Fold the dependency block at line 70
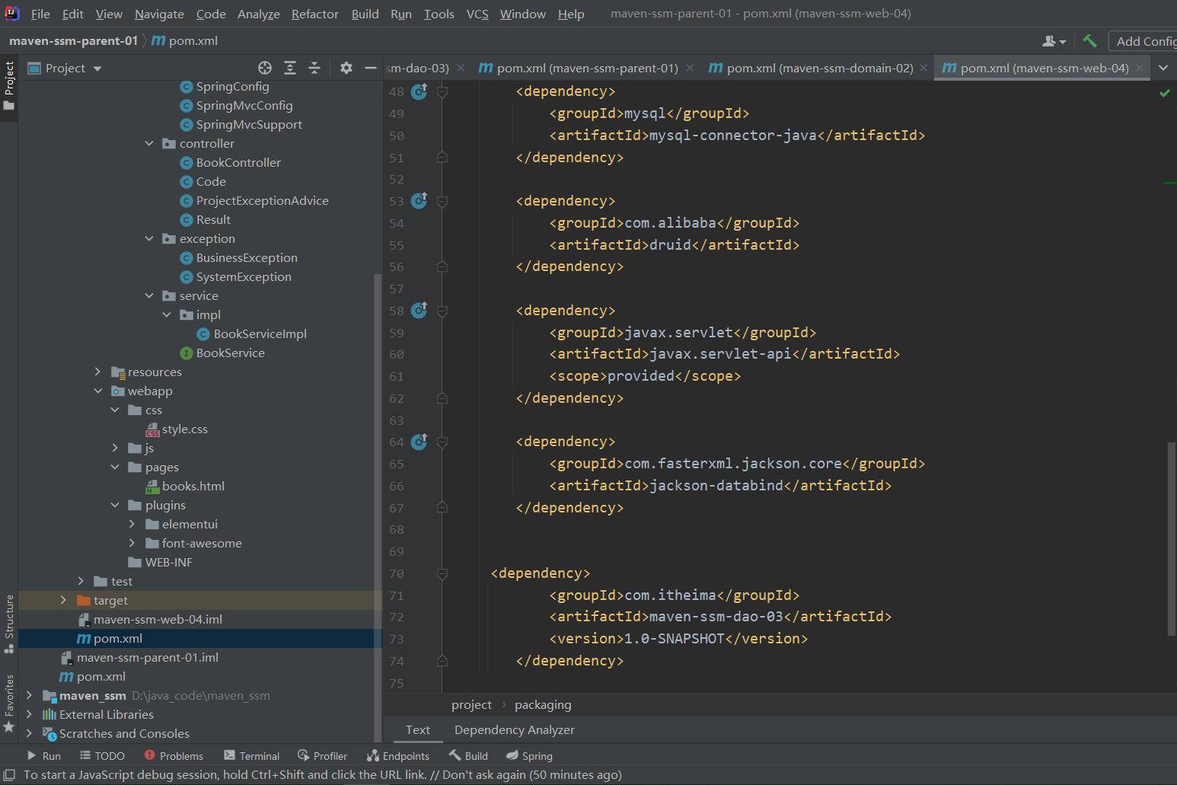Viewport: 1177px width, 785px height. click(x=442, y=573)
